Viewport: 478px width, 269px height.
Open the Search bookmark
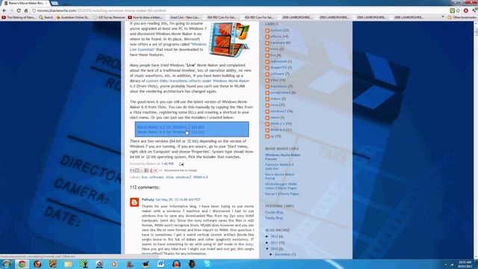point(46,17)
